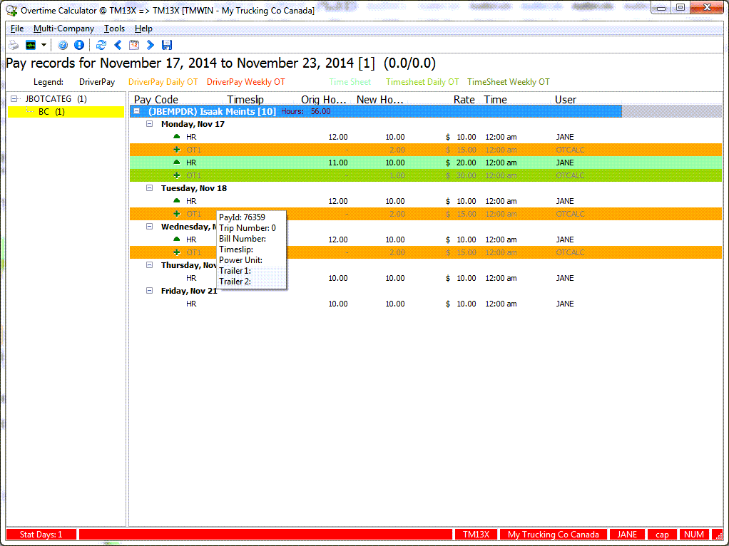
Task: Click the blue exclamation info icon
Action: 79,45
